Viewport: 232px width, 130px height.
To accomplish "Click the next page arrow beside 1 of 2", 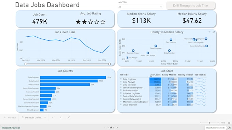I will (x=117, y=128).
